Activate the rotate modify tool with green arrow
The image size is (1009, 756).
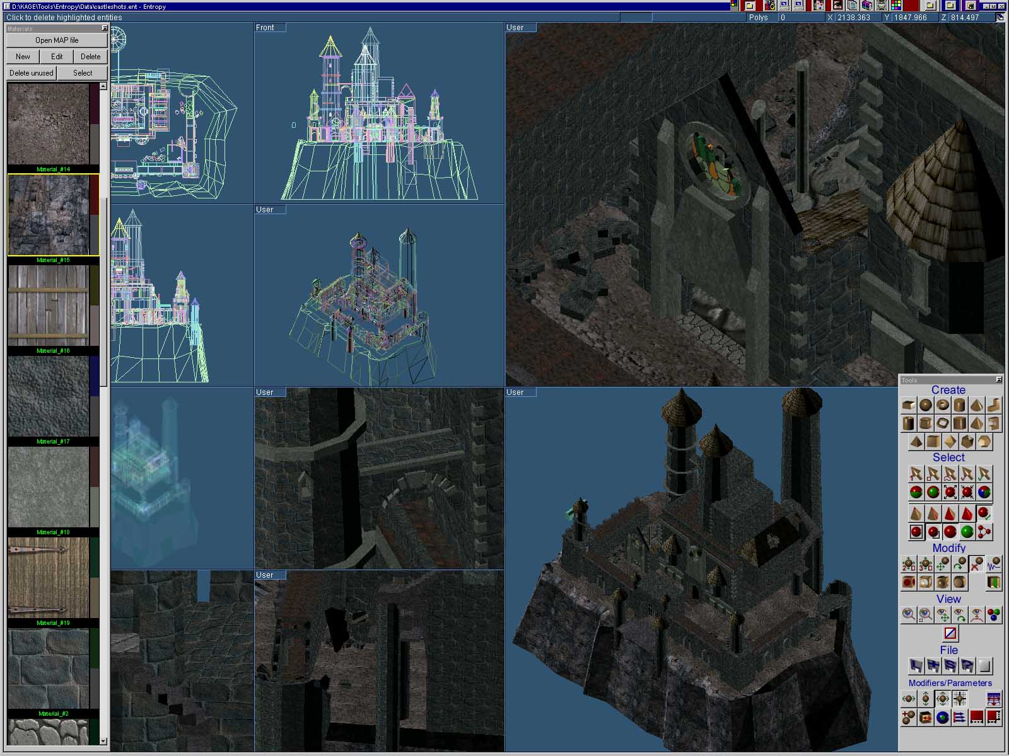tap(960, 564)
